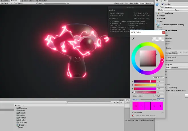Select the Inspector tab

(162, 1)
